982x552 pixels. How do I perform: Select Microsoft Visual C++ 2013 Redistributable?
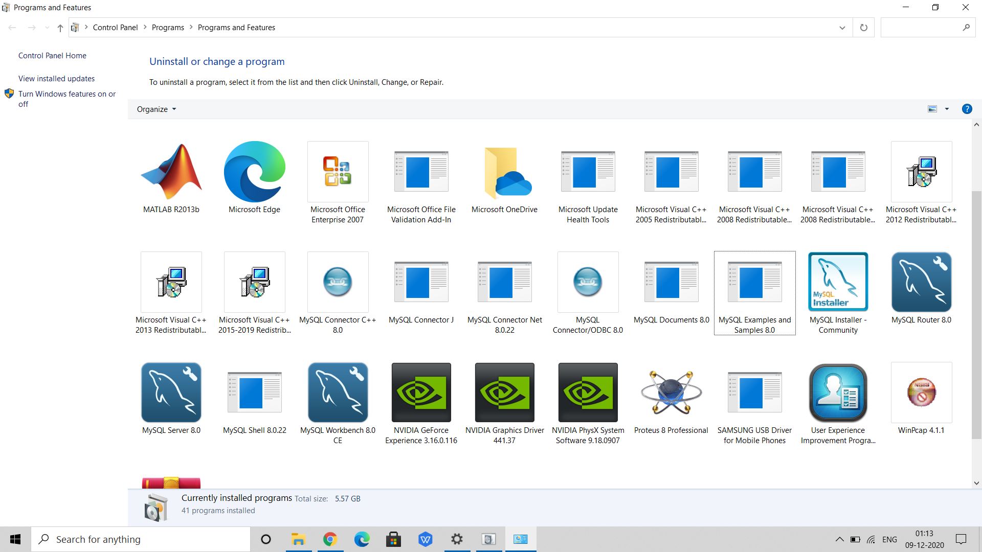coord(171,282)
